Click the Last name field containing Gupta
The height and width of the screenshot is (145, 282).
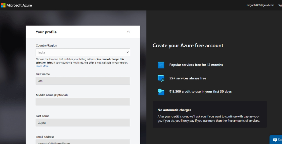83,123
